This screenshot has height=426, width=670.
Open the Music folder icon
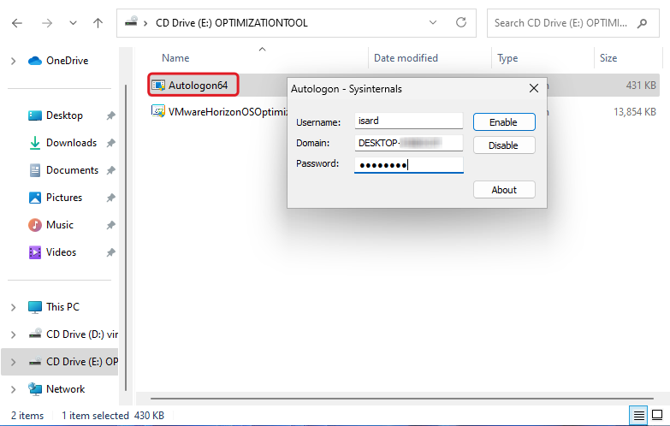(35, 225)
